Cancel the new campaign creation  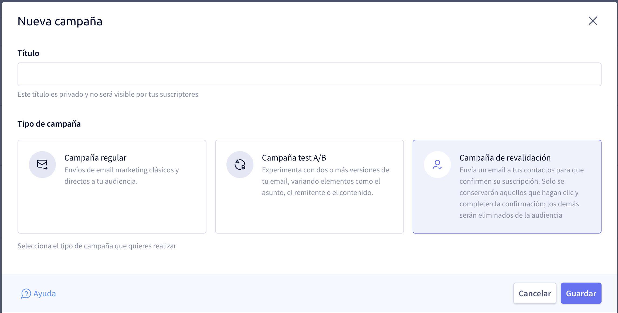coord(535,293)
